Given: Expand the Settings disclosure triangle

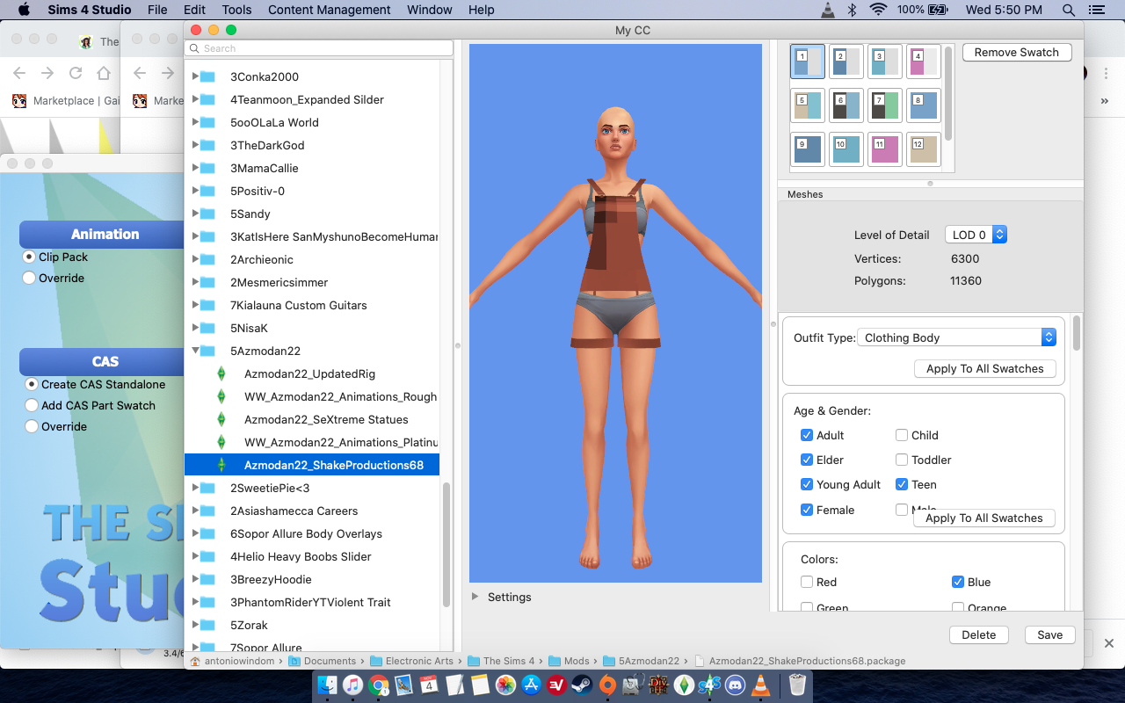Looking at the screenshot, I should tap(475, 597).
